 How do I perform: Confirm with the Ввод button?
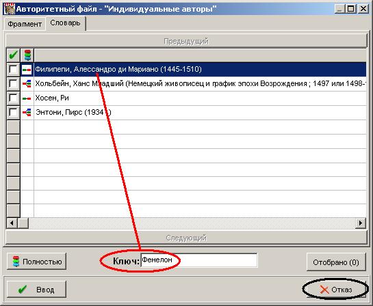tap(37, 289)
